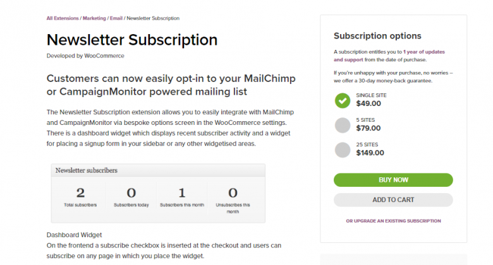
Task: Pick the 25 Sites $149.00 option
Action: [342, 150]
